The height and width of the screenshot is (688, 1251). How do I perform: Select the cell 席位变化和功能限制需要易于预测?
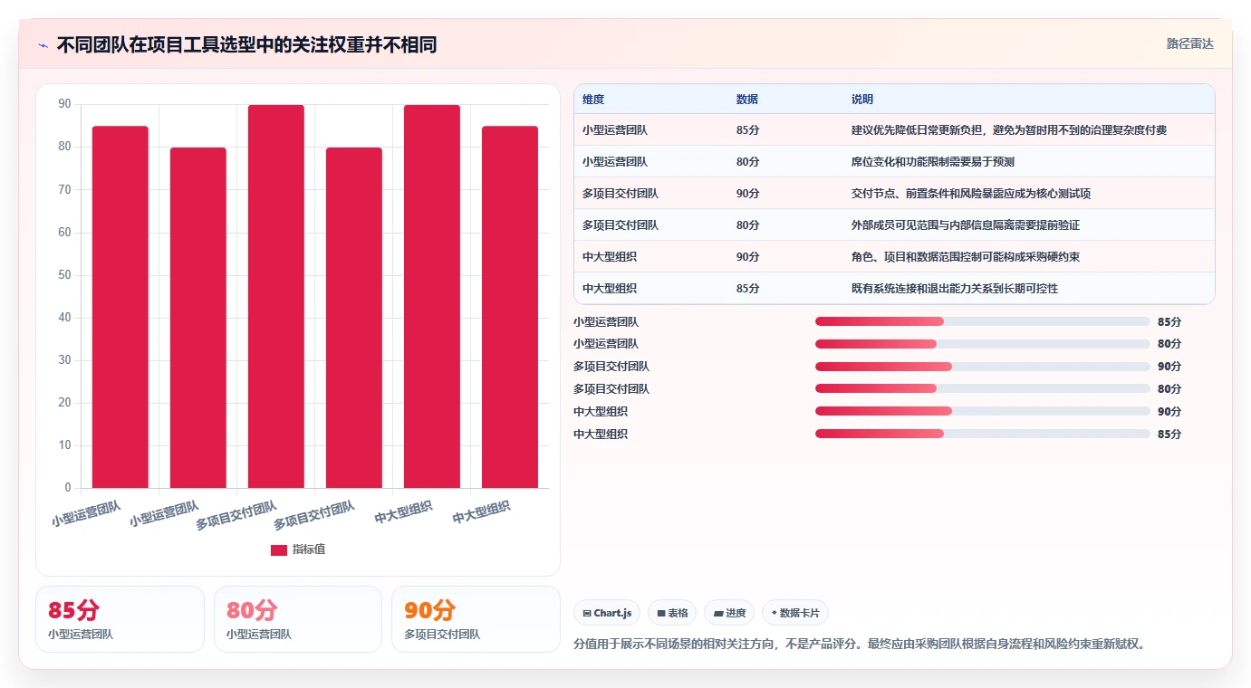coord(933,162)
